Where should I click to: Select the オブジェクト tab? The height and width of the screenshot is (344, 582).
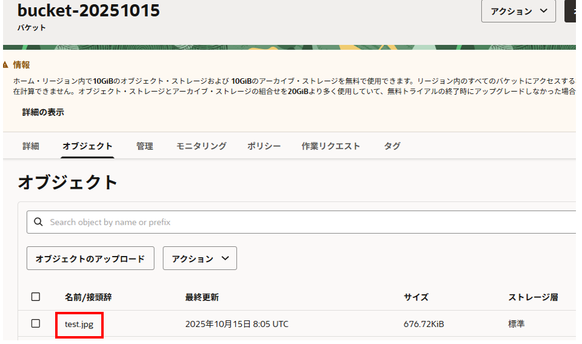87,146
